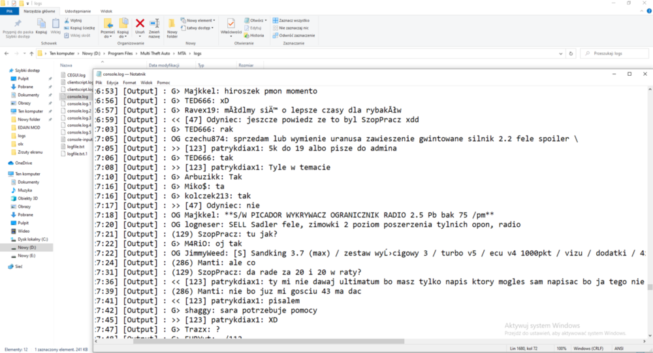Sort by Data modyfikacji column header

164,65
